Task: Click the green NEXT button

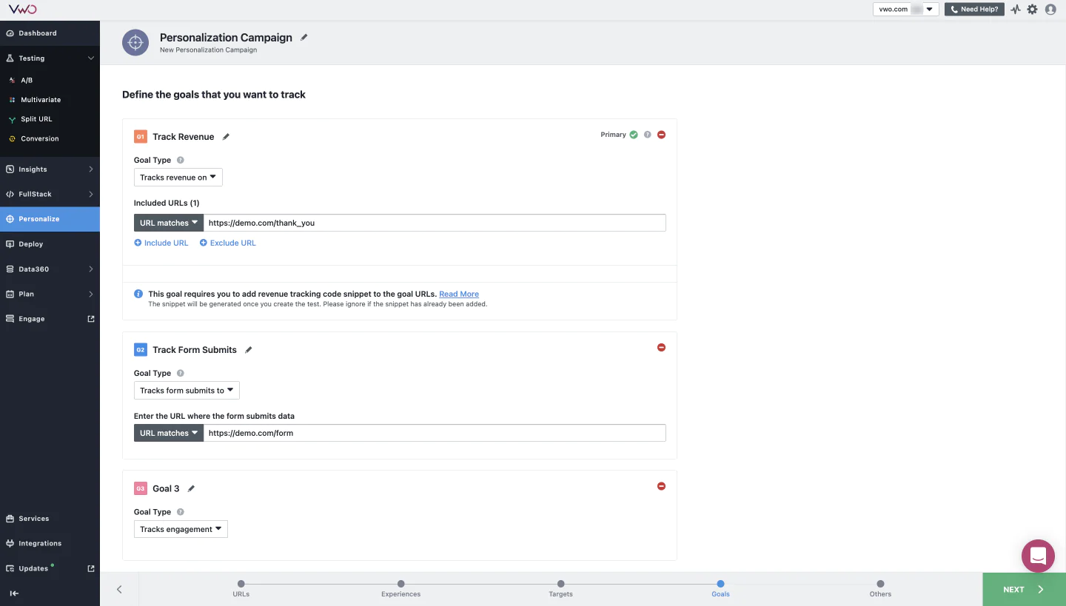Action: 1024,590
